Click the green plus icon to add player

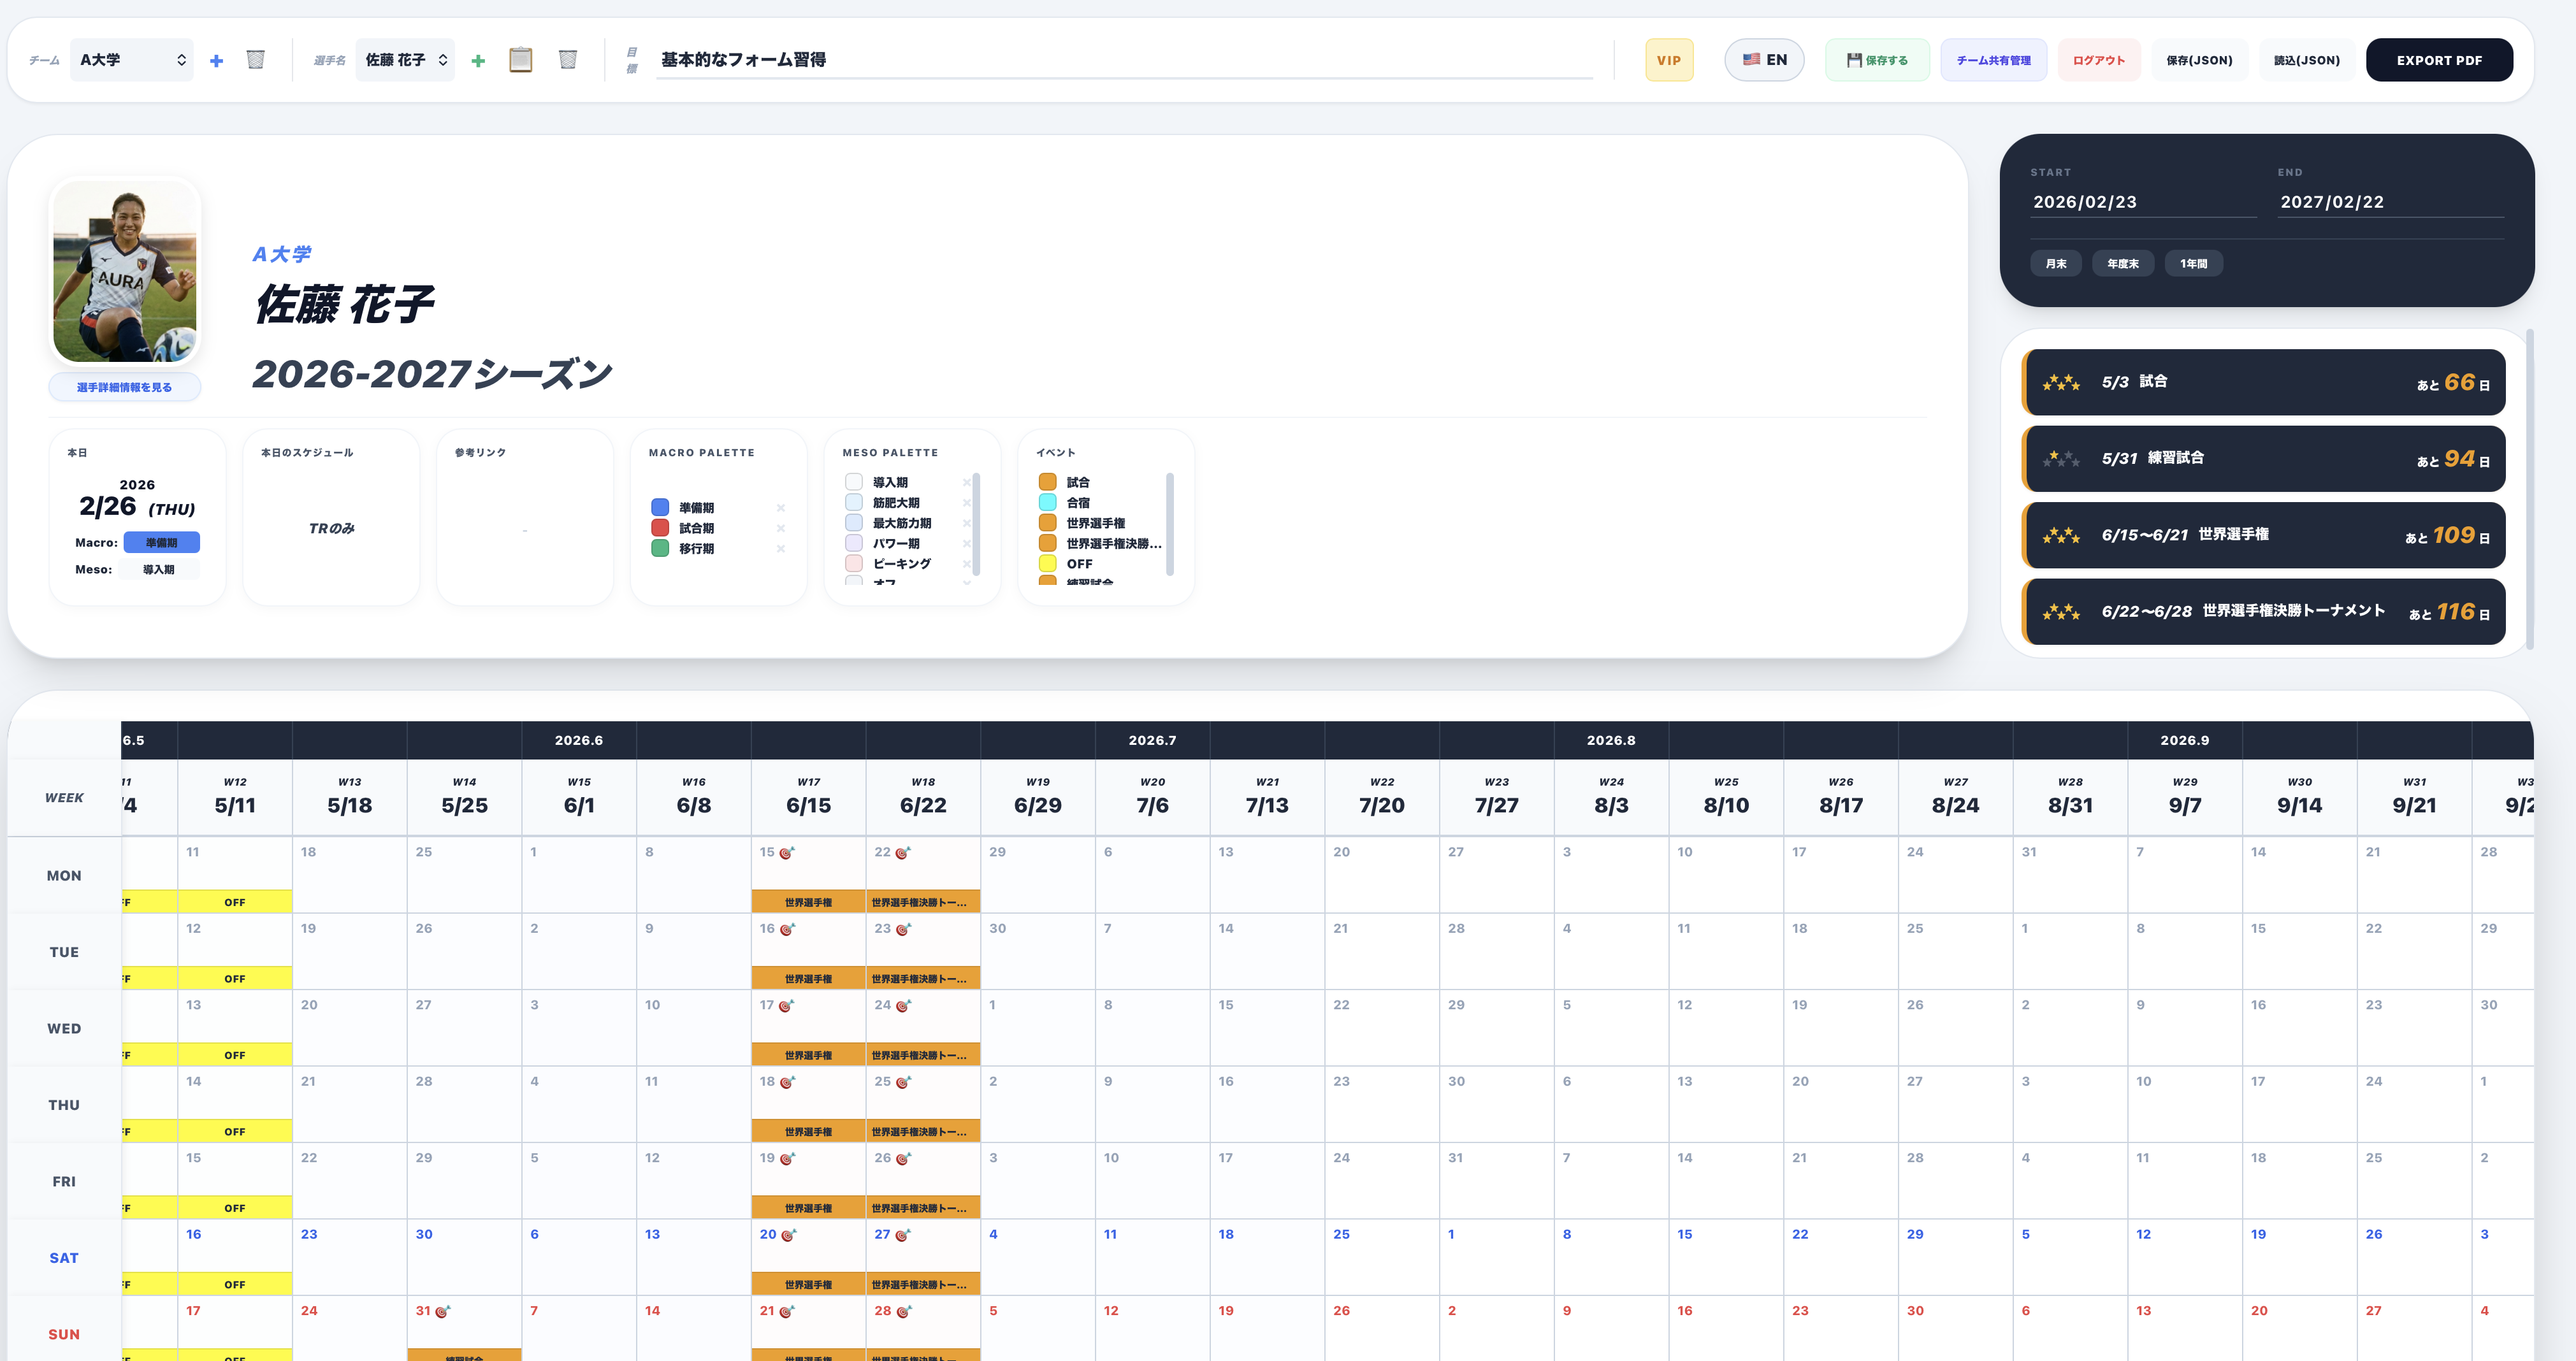click(478, 61)
